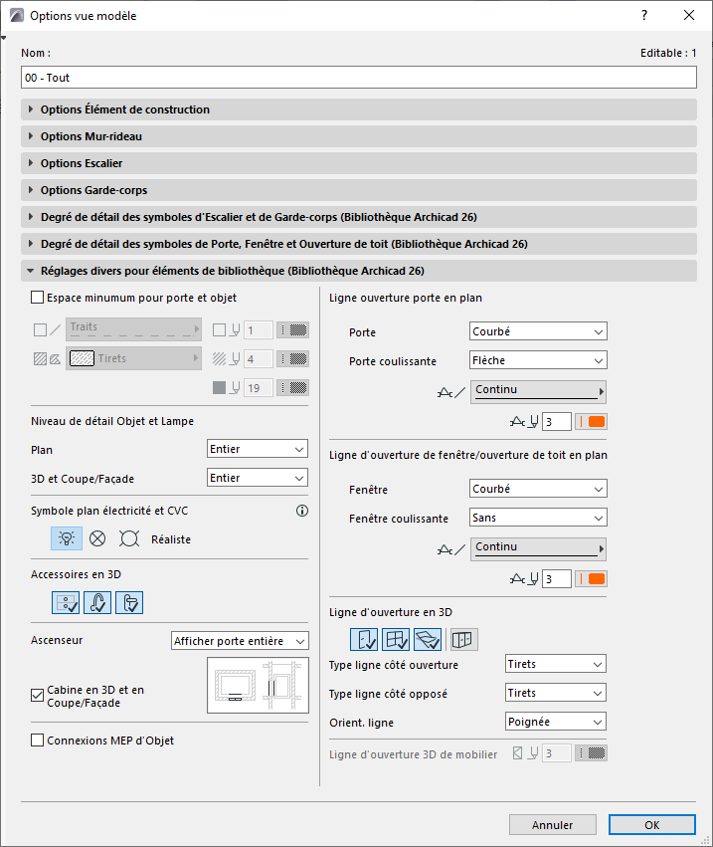Open the Porte coulissante dropdown
713x847 pixels.
click(538, 360)
